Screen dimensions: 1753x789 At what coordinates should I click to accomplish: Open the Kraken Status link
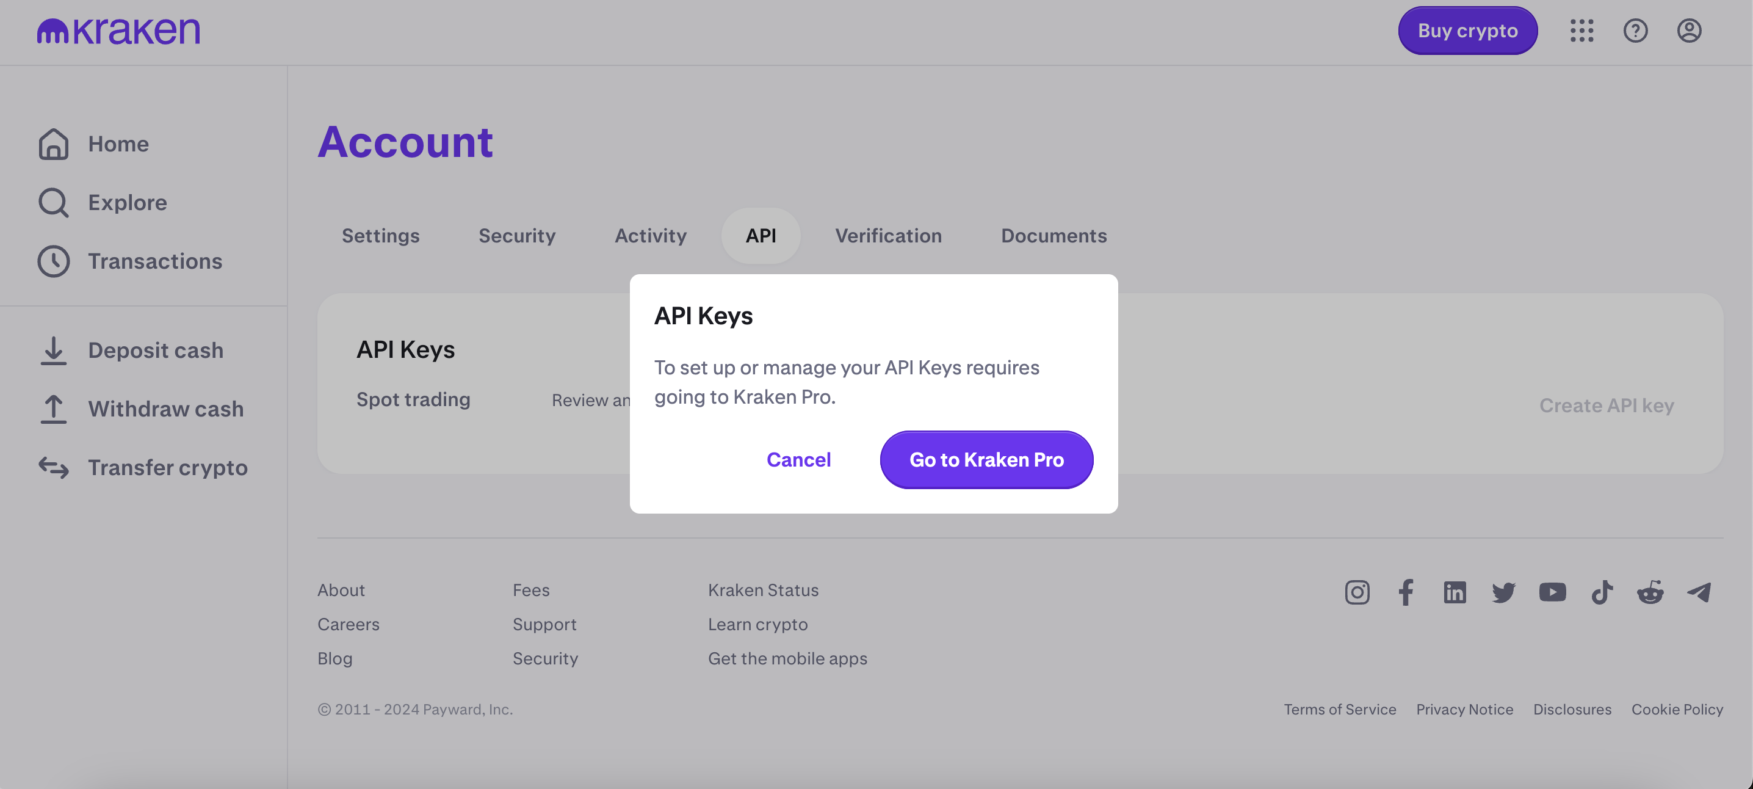point(763,589)
